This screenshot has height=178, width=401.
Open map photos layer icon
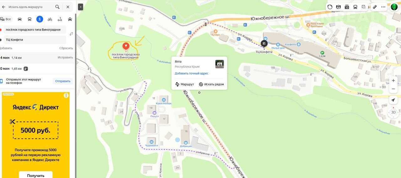347,7
